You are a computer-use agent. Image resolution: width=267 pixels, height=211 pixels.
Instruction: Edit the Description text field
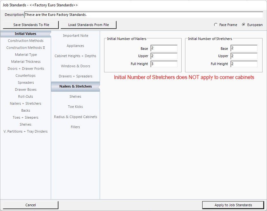(x=144, y=15)
